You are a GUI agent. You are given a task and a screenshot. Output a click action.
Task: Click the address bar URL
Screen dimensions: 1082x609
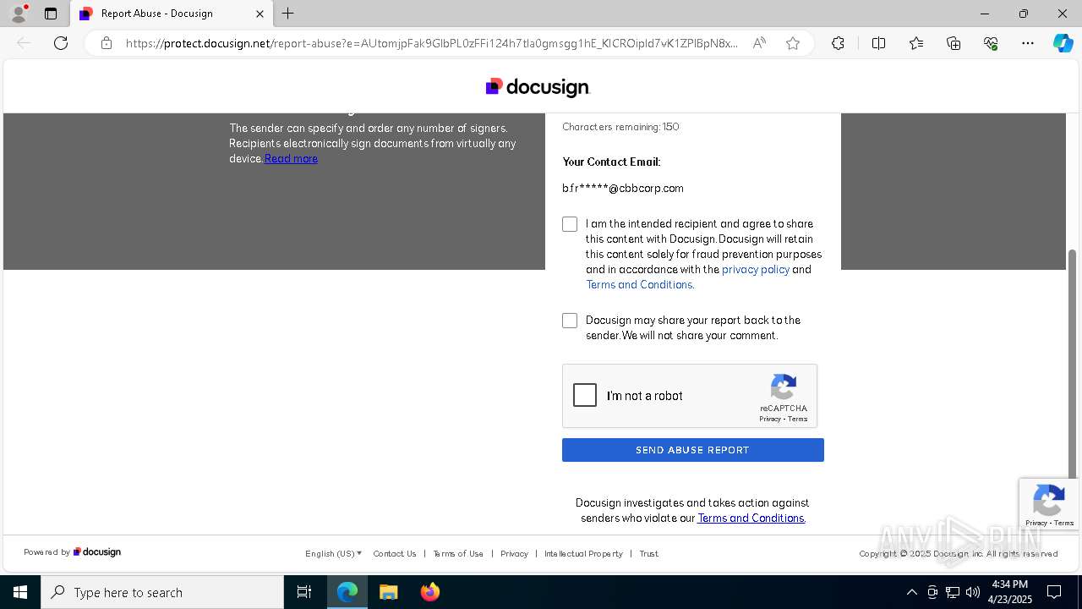coord(431,43)
